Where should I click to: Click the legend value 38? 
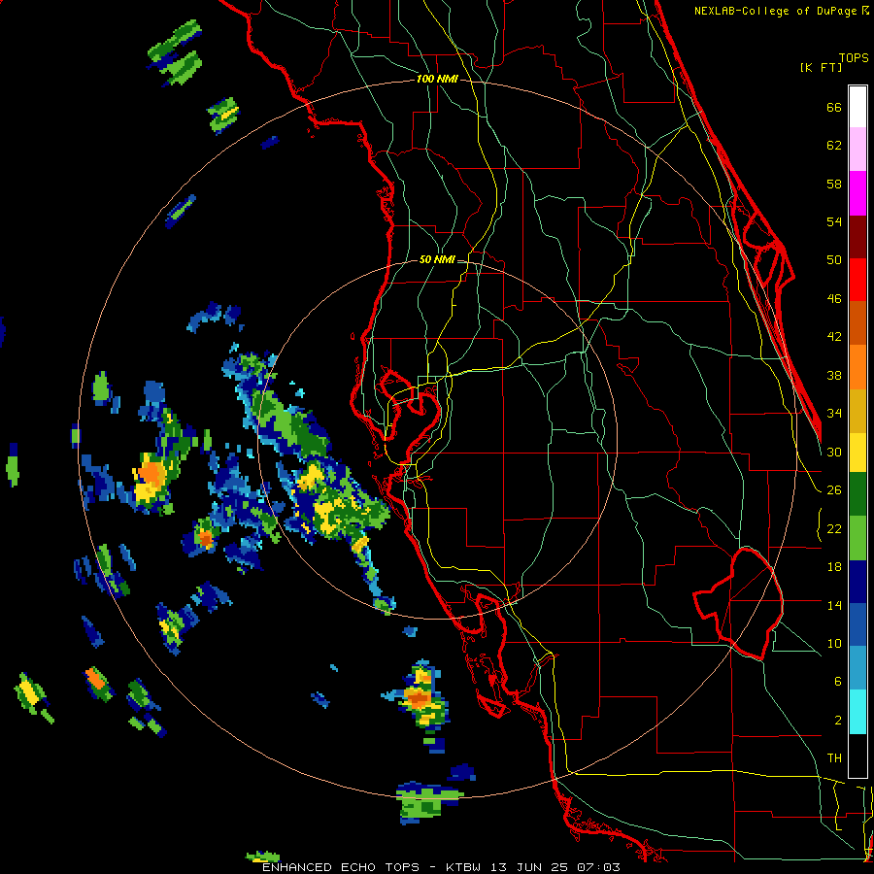click(x=834, y=375)
